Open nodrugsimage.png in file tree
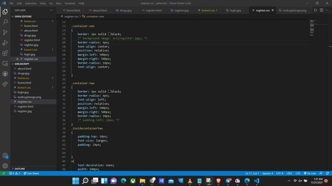 pyautogui.click(x=29, y=97)
